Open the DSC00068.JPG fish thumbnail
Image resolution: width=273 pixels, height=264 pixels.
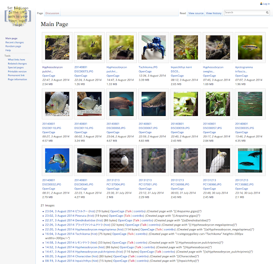[122, 104]
